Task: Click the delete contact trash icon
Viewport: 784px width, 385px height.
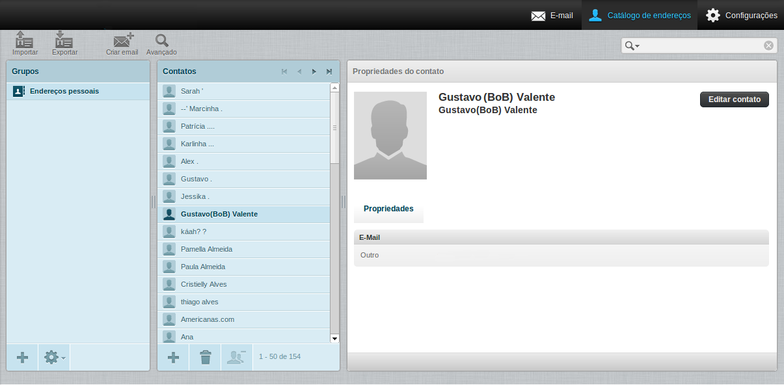Action: point(205,357)
